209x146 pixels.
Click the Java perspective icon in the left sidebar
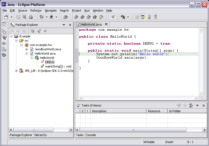4,37
